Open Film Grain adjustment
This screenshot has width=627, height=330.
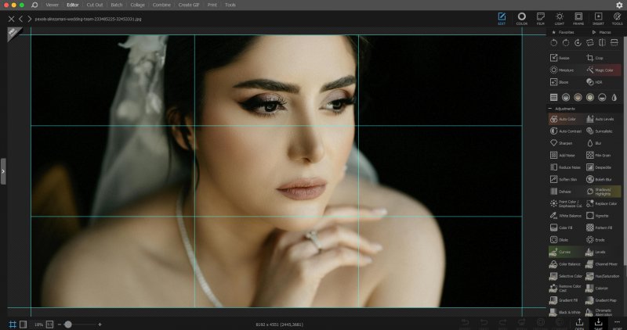599,155
